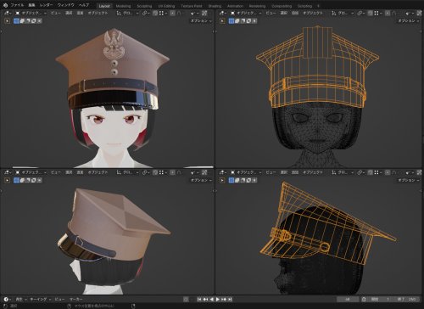The height and width of the screenshot is (309, 424).
Task: Open the レンダー menu
Action: point(46,5)
